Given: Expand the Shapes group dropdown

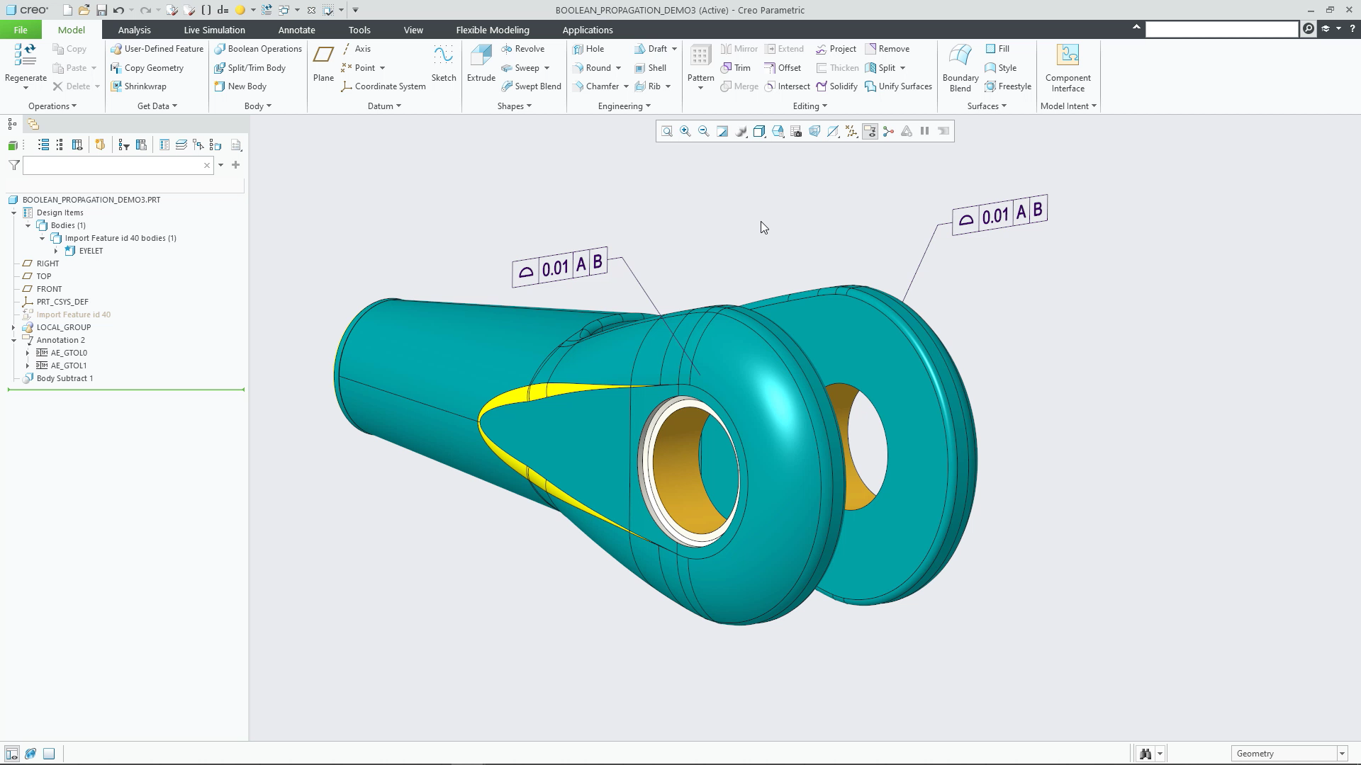Looking at the screenshot, I should click(x=515, y=106).
